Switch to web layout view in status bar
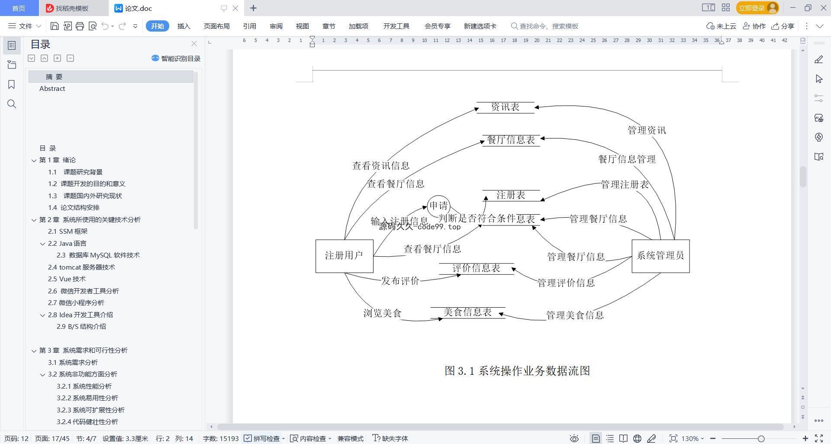 click(x=637, y=438)
